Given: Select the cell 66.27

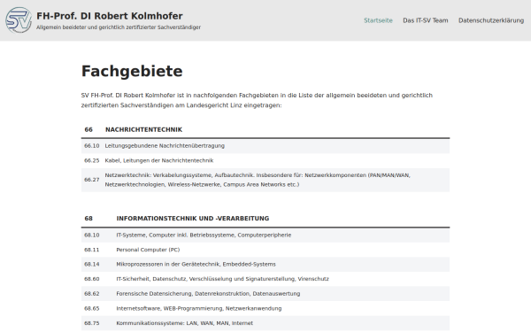Looking at the screenshot, I should pos(92,180).
